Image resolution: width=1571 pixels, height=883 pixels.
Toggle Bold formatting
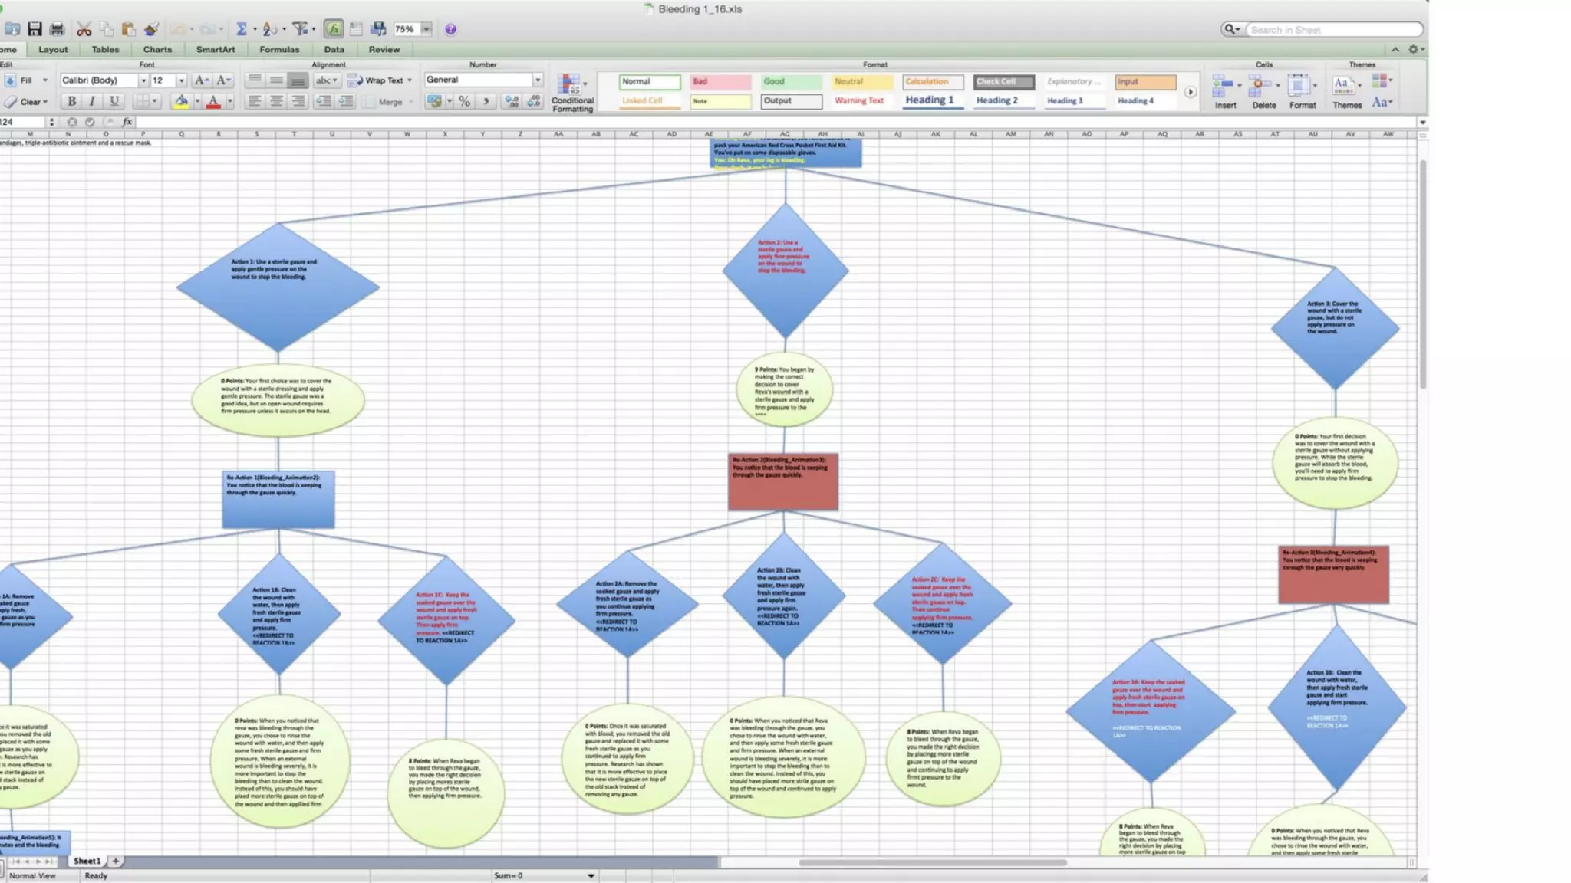click(71, 101)
